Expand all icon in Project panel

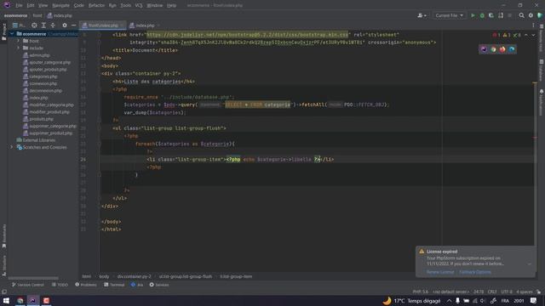43,25
